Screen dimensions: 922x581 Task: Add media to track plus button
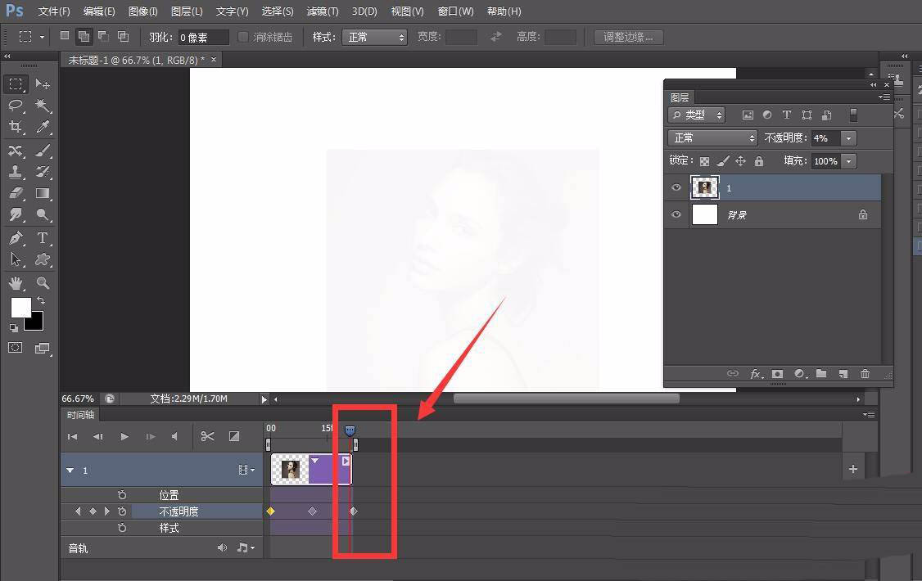coord(853,469)
